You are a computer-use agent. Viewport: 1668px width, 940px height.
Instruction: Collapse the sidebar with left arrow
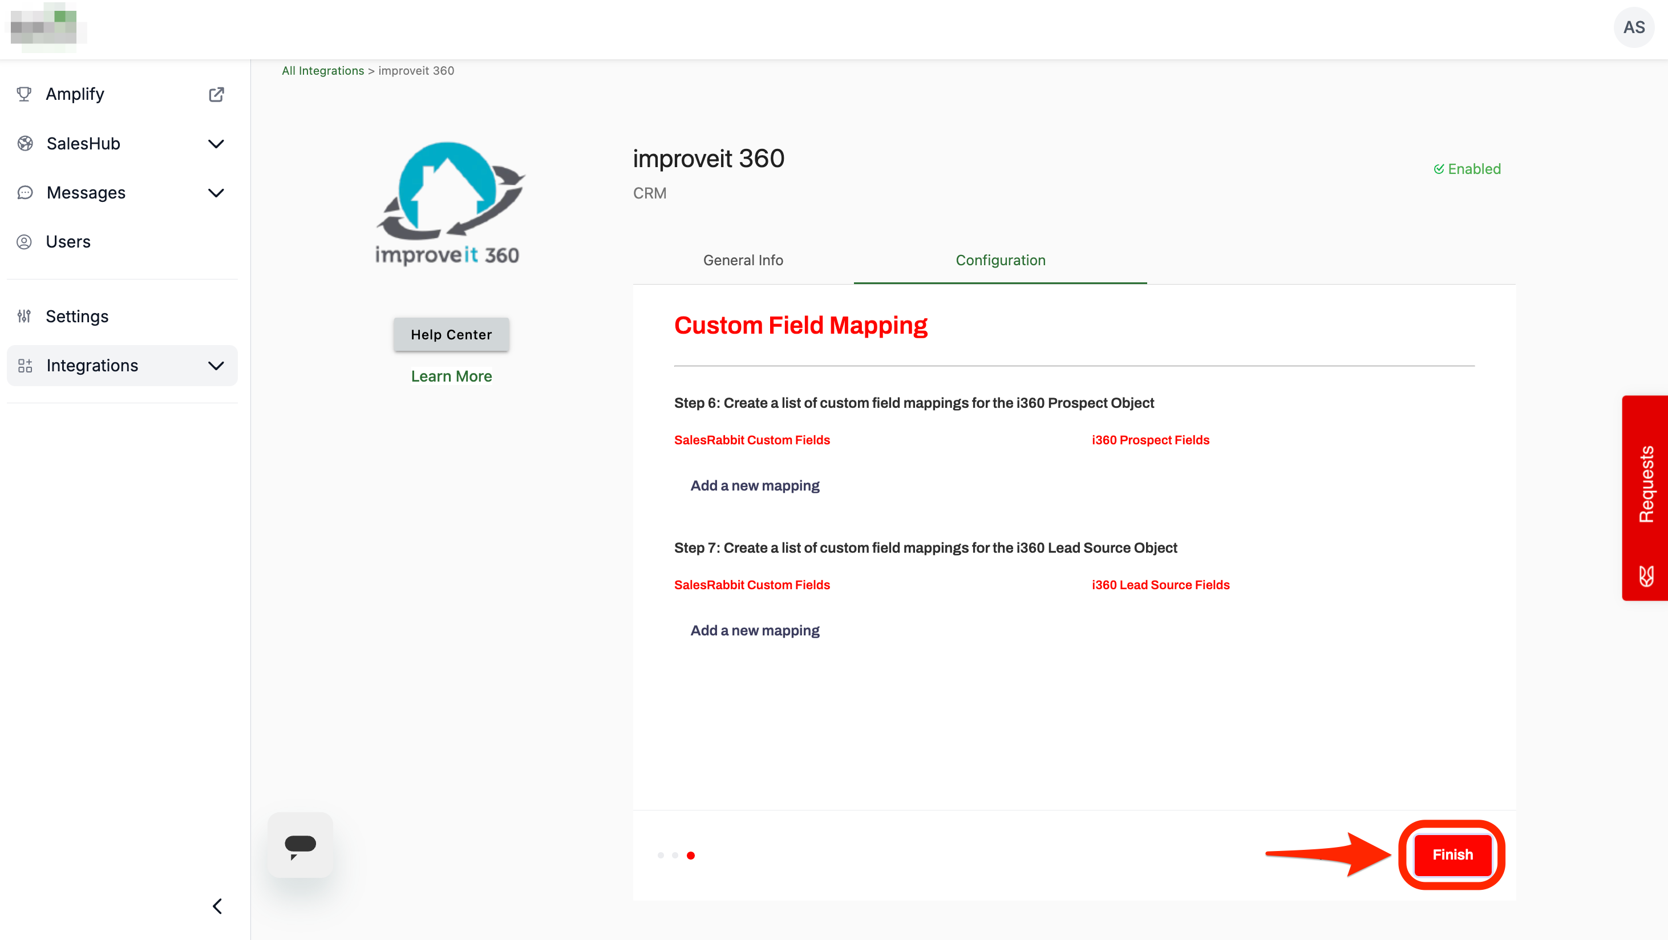click(217, 906)
